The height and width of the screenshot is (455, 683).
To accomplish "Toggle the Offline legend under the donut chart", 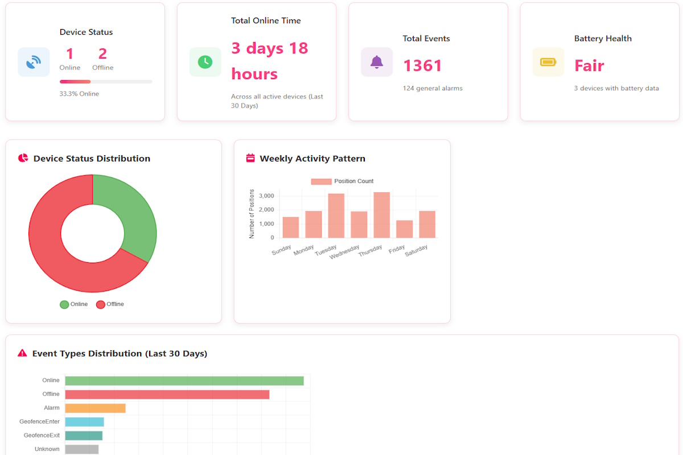I will pyautogui.click(x=110, y=304).
